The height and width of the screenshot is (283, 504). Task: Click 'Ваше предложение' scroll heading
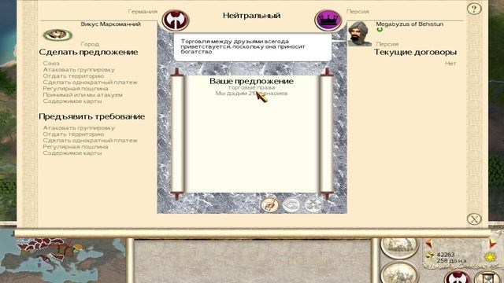point(251,81)
